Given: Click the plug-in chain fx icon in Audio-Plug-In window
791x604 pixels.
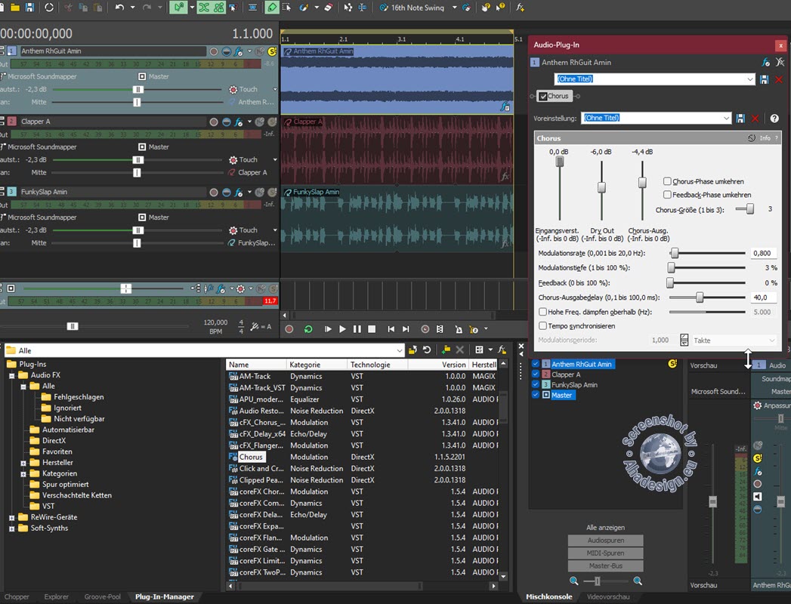Looking at the screenshot, I should pos(766,62).
